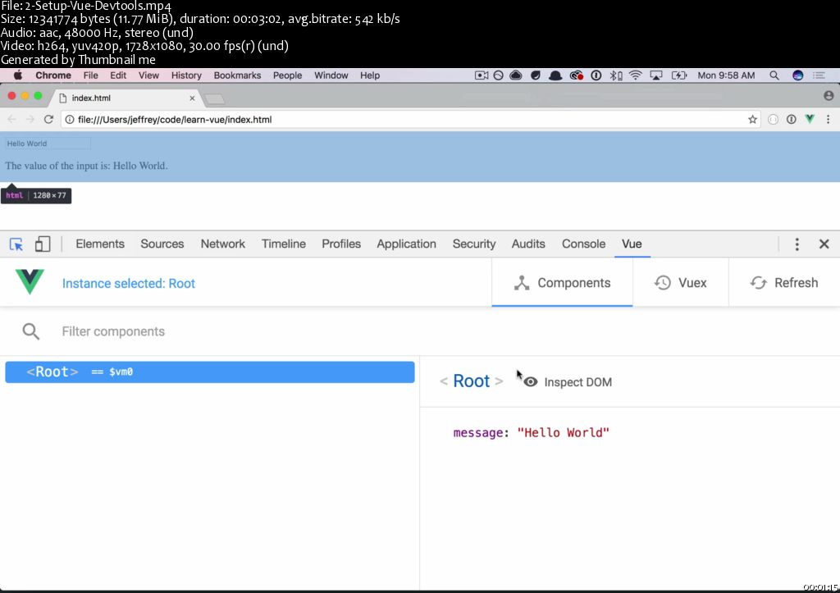Viewport: 840px width, 593px height.
Task: Reload the page with the refresh icon
Action: pyautogui.click(x=48, y=120)
